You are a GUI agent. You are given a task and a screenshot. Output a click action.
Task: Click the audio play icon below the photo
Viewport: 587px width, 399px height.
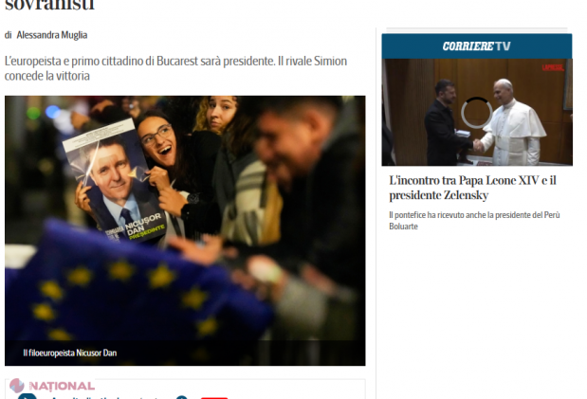pos(28,396)
